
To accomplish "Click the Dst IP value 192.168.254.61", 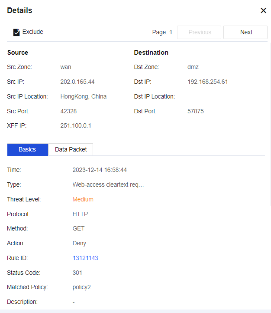I will coord(207,82).
